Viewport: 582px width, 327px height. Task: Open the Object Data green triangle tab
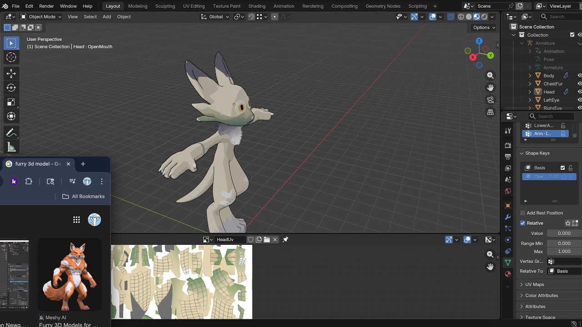click(x=508, y=263)
